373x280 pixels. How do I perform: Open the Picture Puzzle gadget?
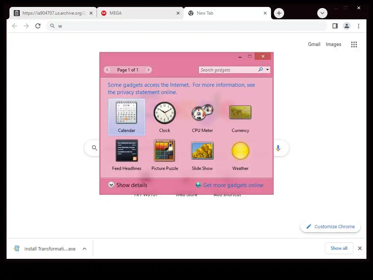tap(165, 155)
